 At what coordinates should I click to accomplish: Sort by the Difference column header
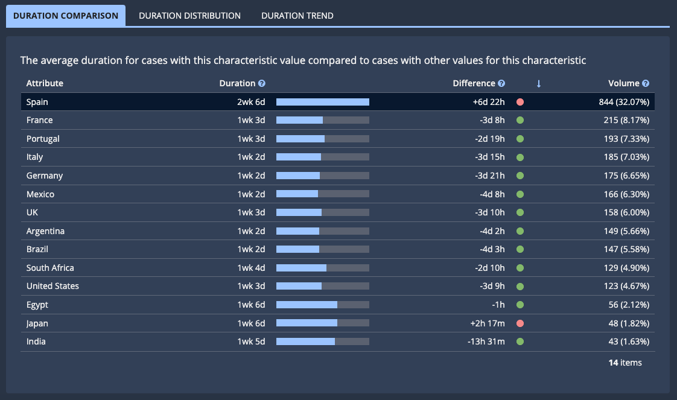(474, 83)
